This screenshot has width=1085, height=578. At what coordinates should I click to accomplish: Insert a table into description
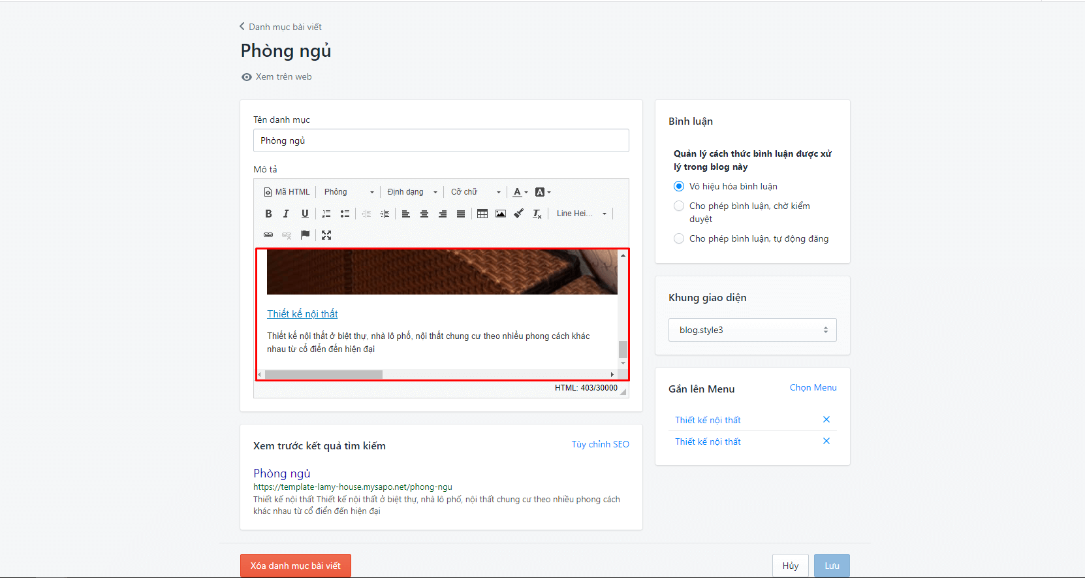coord(482,214)
